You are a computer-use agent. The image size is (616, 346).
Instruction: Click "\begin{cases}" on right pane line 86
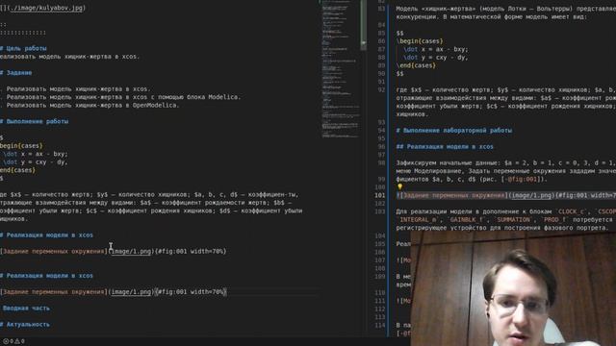pyautogui.click(x=420, y=40)
